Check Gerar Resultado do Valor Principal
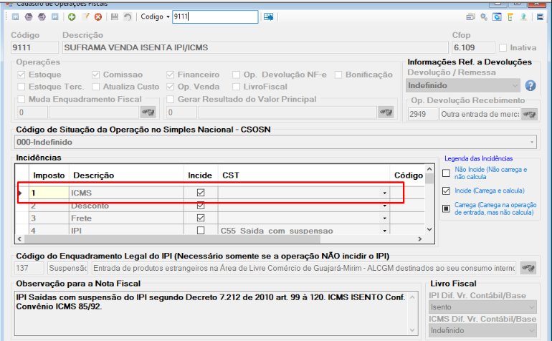The image size is (552, 341). tap(171, 100)
